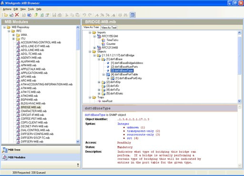
Task: Click the sourceroute-only value link
Action: click(141, 135)
